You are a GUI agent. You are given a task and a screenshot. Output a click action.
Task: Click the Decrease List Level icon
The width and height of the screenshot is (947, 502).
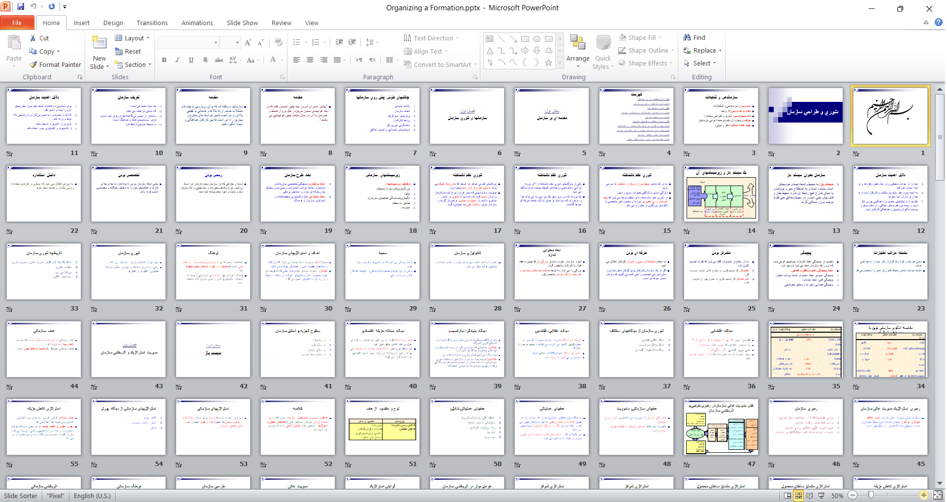(339, 42)
